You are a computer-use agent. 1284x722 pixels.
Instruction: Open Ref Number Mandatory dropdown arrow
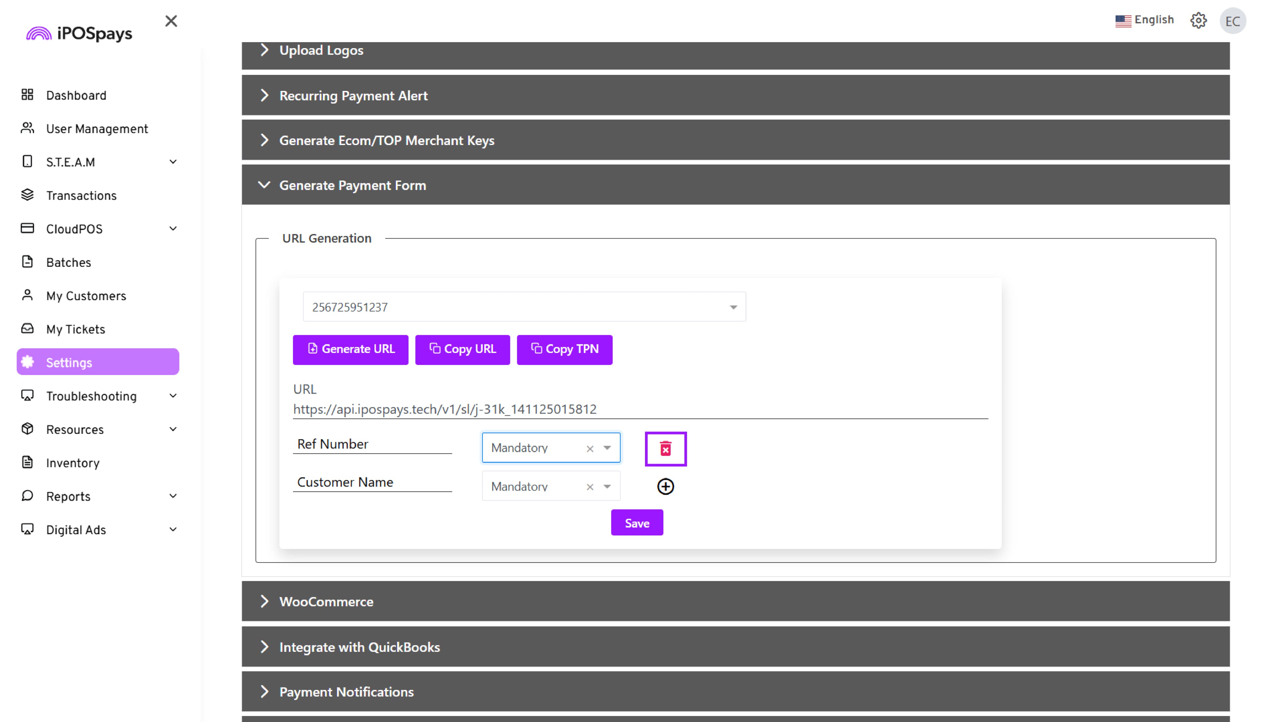[607, 448]
